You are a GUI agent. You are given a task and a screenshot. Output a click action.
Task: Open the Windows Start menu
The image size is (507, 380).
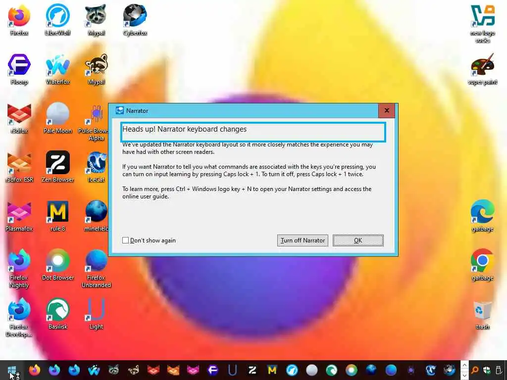pos(12,370)
